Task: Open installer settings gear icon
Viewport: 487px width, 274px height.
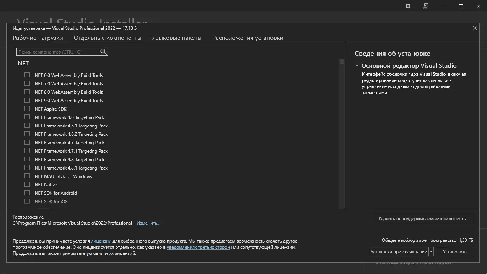Action: (408, 6)
